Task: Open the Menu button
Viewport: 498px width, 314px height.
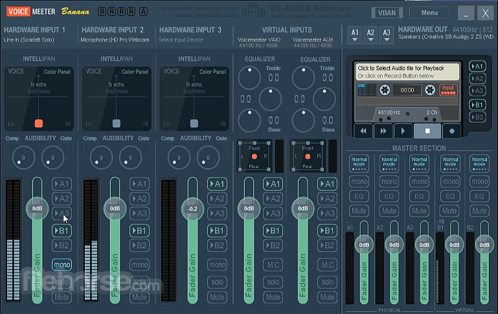Action: [429, 13]
